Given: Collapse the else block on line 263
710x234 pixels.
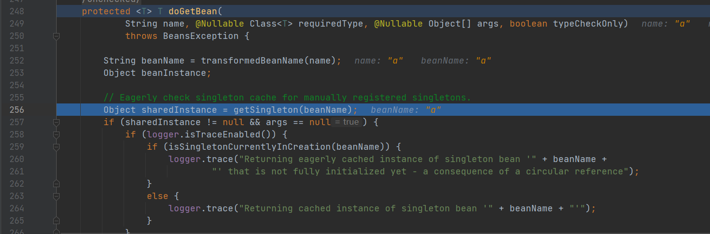Looking at the screenshot, I should click(x=56, y=196).
